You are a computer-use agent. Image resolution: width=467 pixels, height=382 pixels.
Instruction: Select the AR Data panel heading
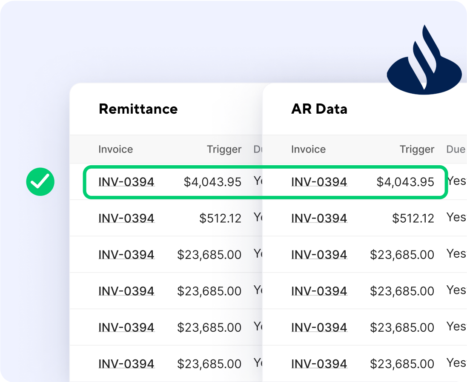319,109
